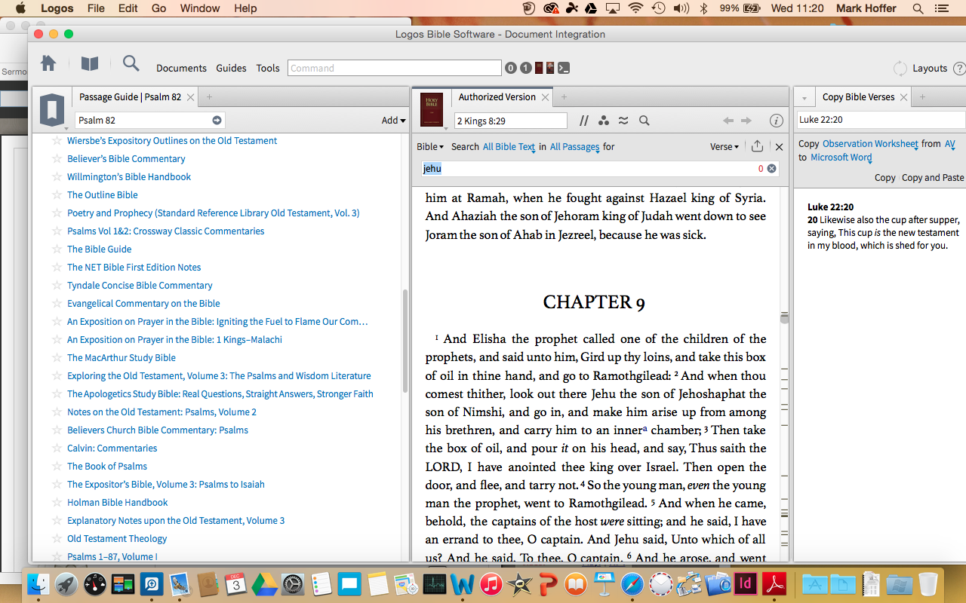Screen dimensions: 966x603
Task: Open the text comparison wavy icon
Action: (623, 121)
